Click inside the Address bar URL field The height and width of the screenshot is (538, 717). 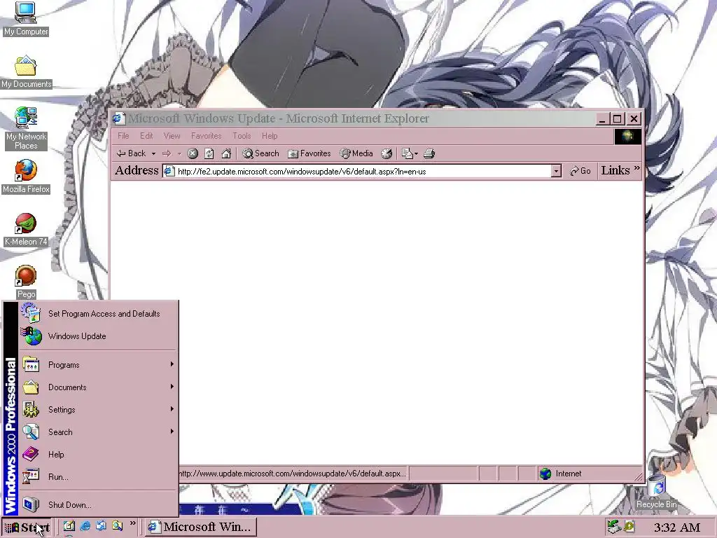click(x=363, y=172)
